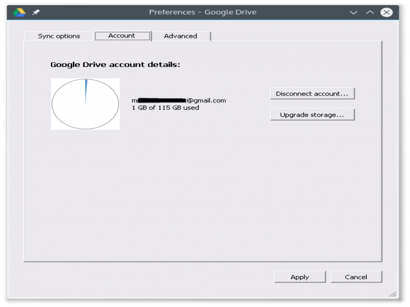The width and height of the screenshot is (410, 307).
Task: Click the storage usage pie chart
Action: click(x=85, y=104)
